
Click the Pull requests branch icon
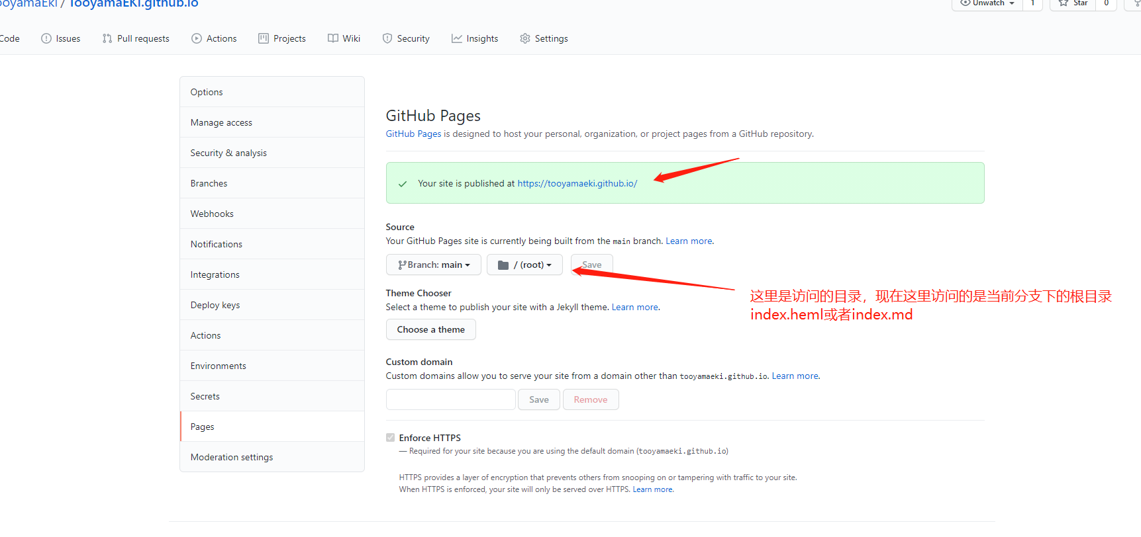tap(107, 38)
